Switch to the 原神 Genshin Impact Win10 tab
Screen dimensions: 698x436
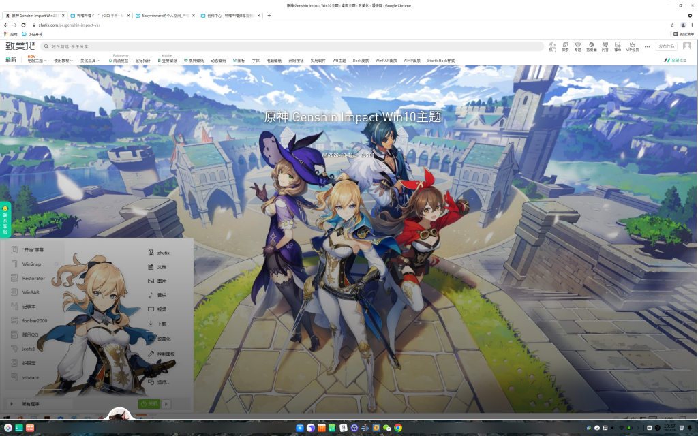pos(35,16)
